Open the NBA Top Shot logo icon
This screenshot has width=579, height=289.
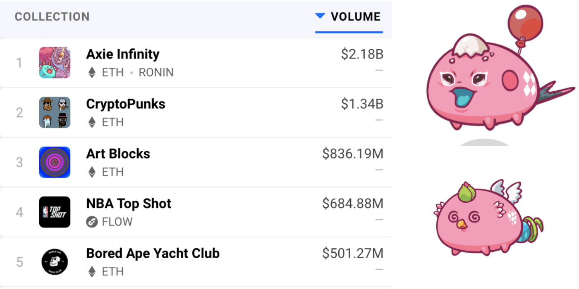55,212
